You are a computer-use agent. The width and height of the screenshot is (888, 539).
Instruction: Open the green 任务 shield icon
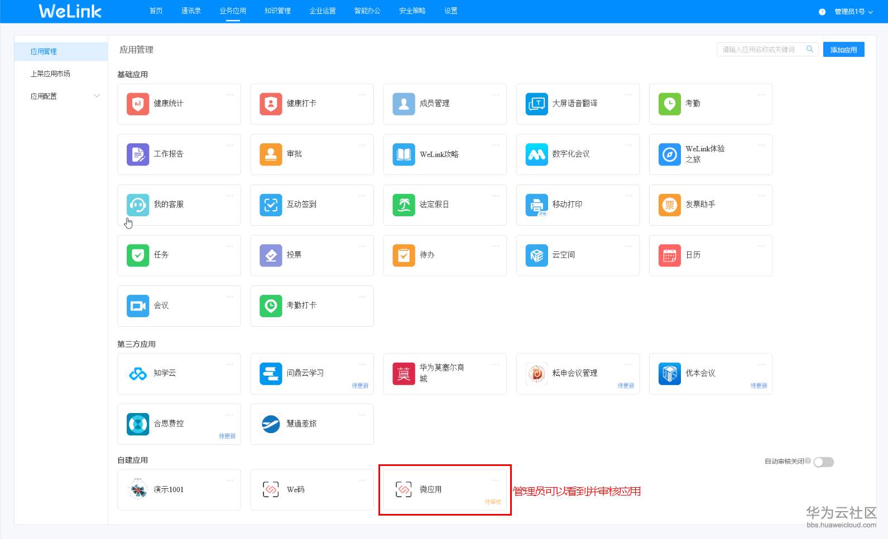138,255
